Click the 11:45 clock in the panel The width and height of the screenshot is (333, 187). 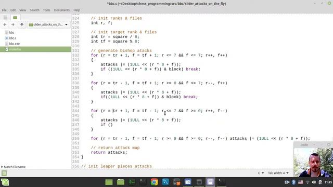point(328,182)
